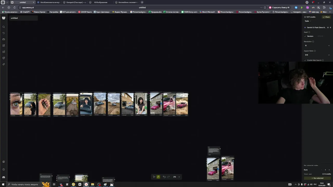This screenshot has width=333, height=187.
Task: Decrease the Runs count with minus
Action: click(x=321, y=170)
